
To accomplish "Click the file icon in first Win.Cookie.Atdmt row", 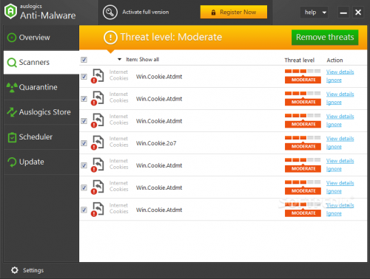I will click(x=98, y=76).
